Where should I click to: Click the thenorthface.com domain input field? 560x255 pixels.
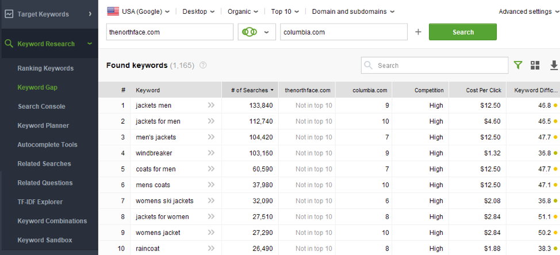tap(170, 32)
